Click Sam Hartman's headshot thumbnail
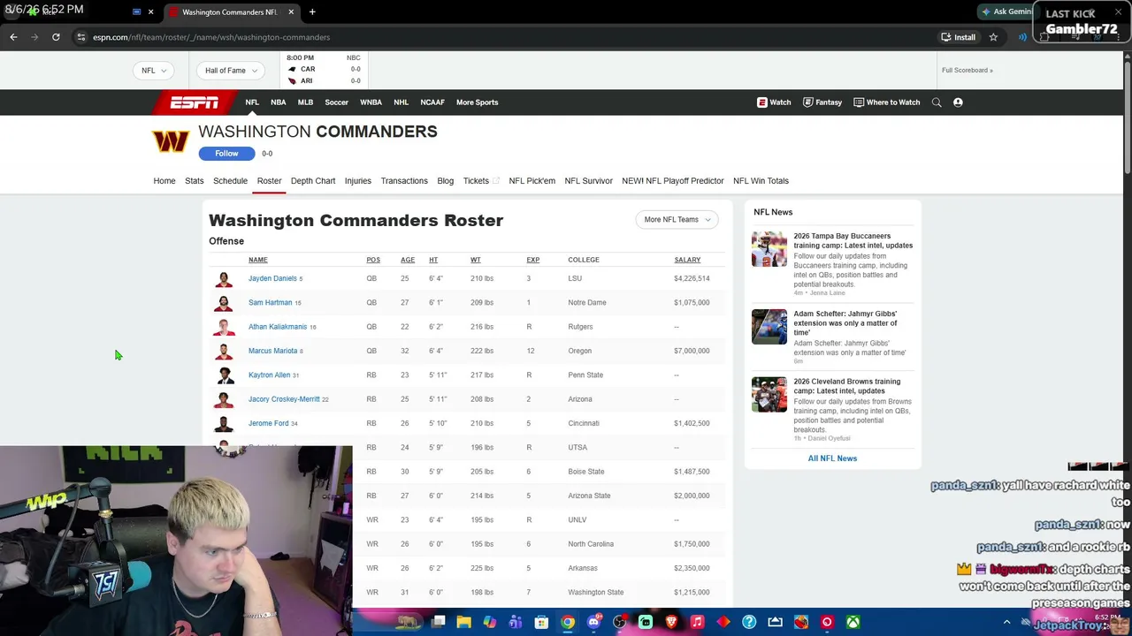 click(x=224, y=303)
